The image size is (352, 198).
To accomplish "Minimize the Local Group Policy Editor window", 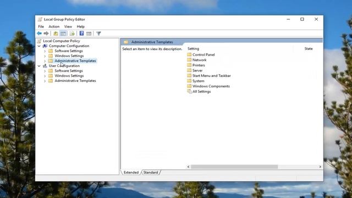I will point(288,19).
